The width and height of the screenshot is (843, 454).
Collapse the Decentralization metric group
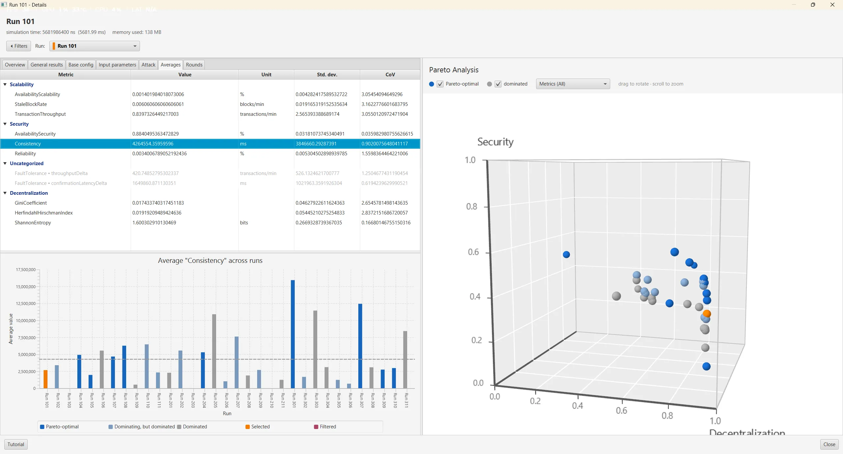pos(5,193)
